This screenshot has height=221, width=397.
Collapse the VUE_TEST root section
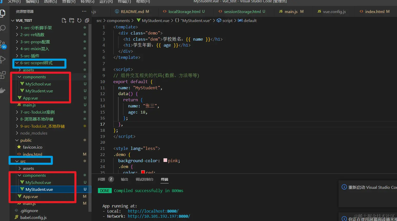[13, 20]
